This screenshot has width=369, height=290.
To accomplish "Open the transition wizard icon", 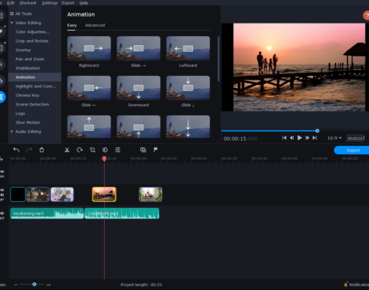I will tap(143, 150).
